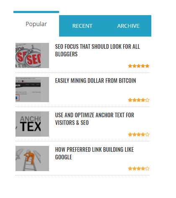Click star rating under Anchor Text post
Screen dimensions: 176x198
(139, 135)
